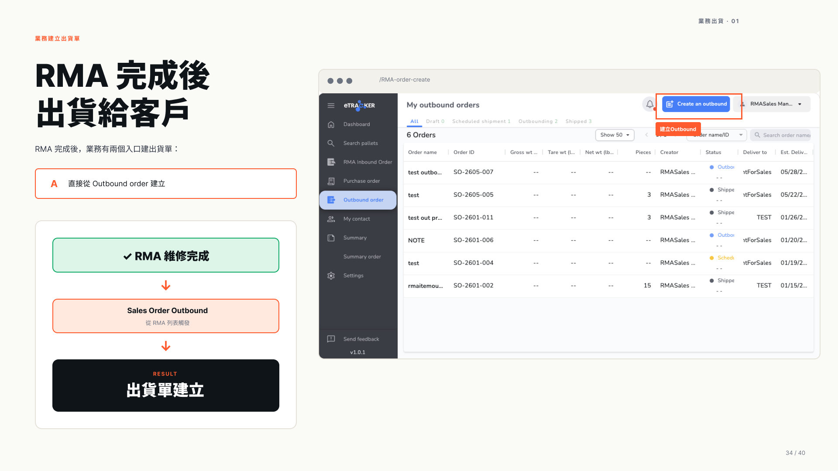Click the Creator column header
The height and width of the screenshot is (471, 838).
(x=669, y=152)
